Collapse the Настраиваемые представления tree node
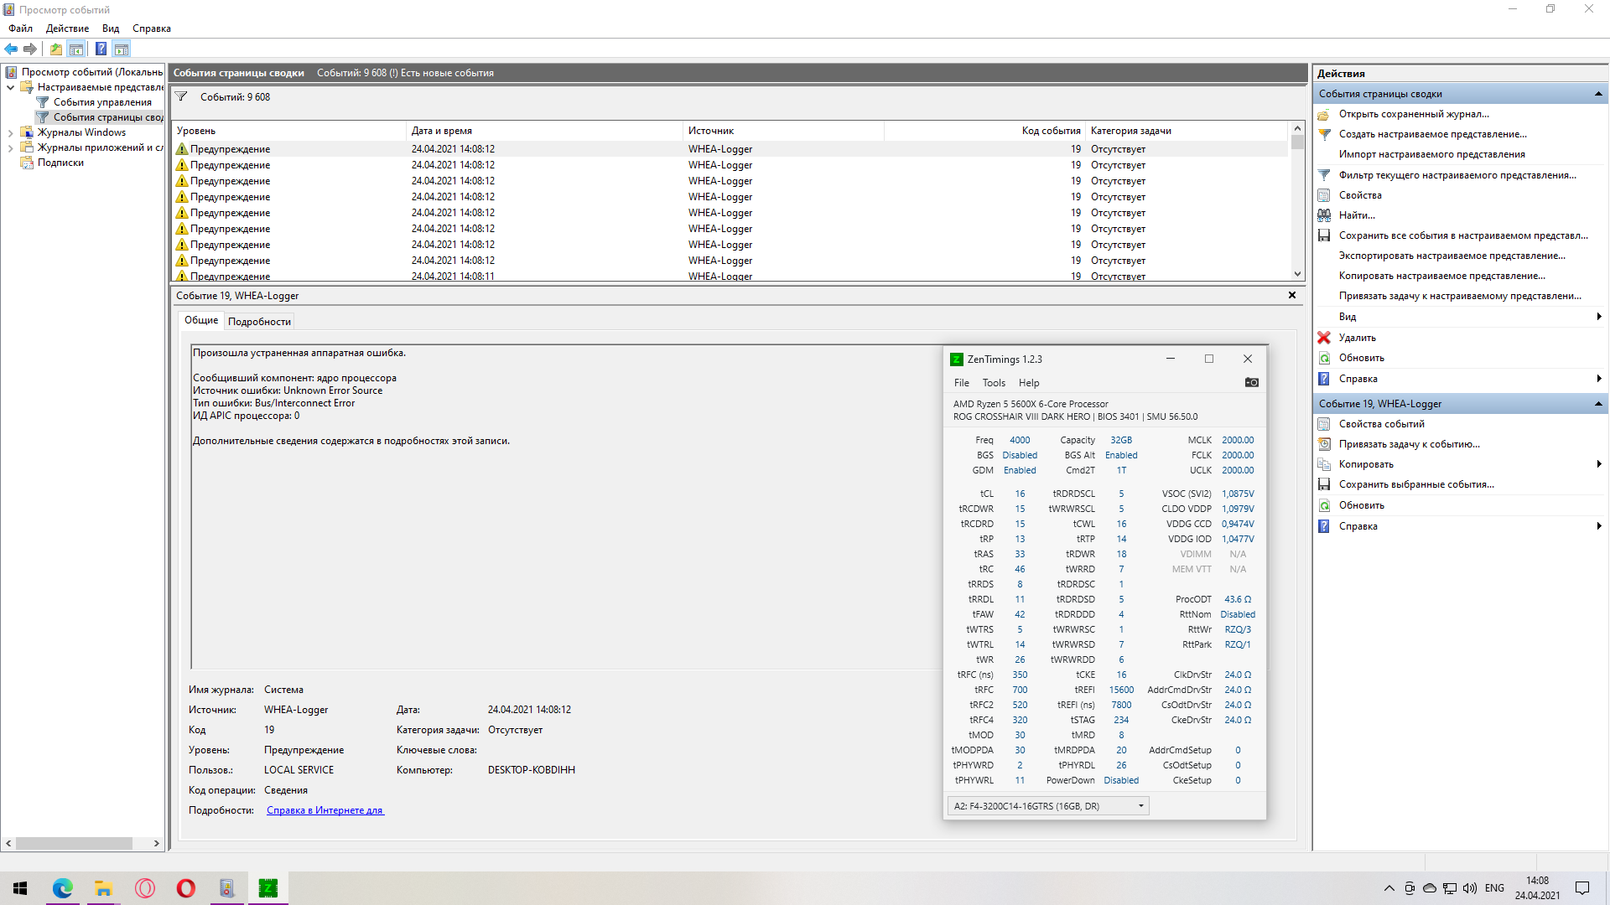Image resolution: width=1610 pixels, height=905 pixels. 10,87
